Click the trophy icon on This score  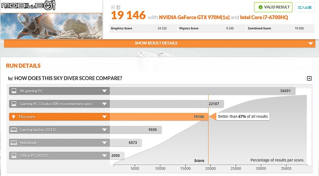pos(13,117)
